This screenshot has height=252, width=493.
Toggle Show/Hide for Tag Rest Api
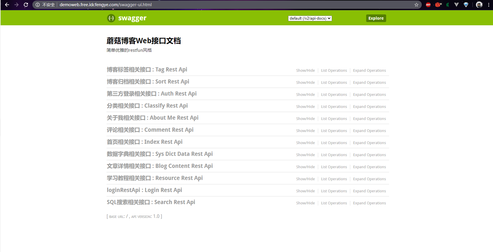tap(305, 71)
